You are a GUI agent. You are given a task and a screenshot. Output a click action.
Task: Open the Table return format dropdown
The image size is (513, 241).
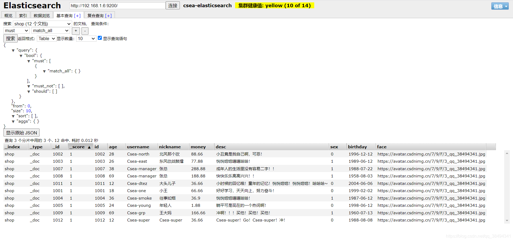(x=46, y=39)
